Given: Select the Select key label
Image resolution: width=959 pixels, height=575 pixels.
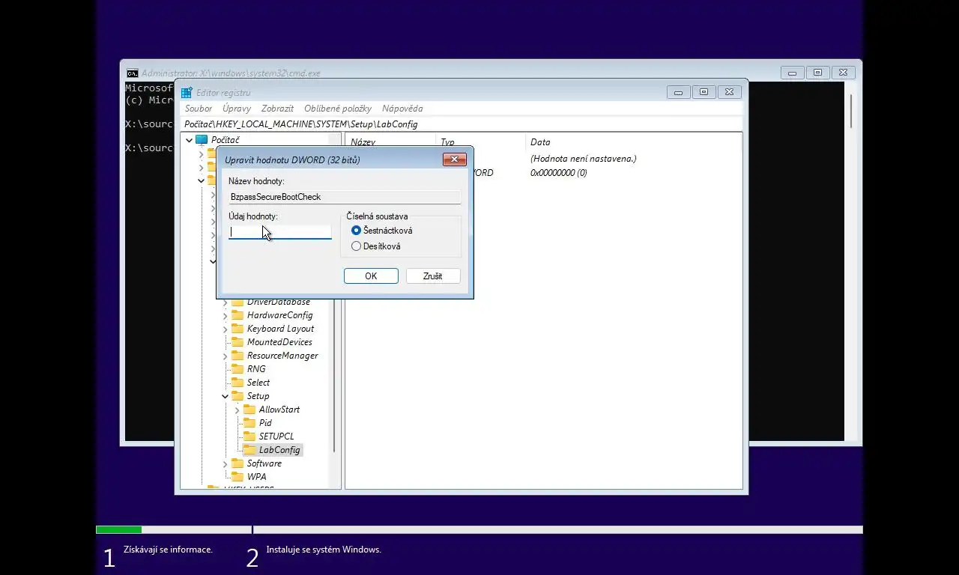Looking at the screenshot, I should tap(258, 383).
